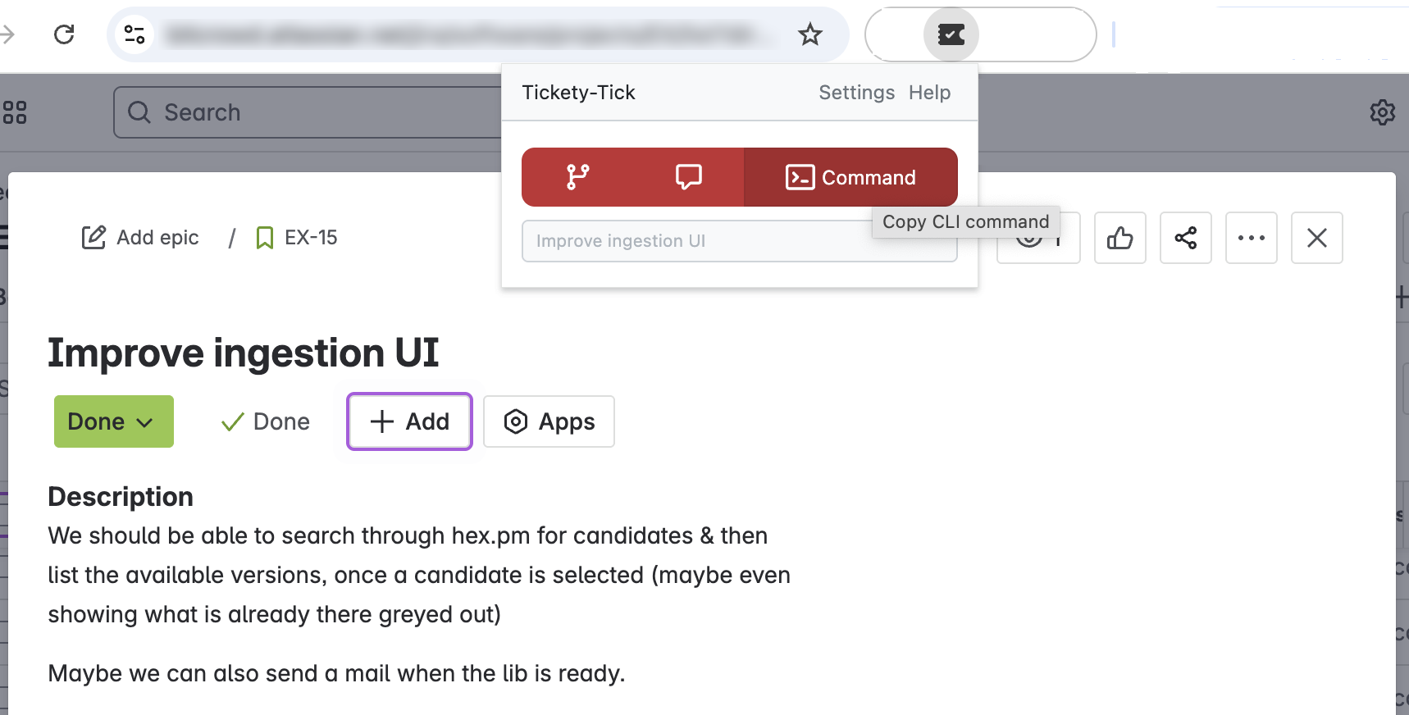The height and width of the screenshot is (715, 1409).
Task: Open Tickety-Tick Settings link
Action: pos(856,93)
